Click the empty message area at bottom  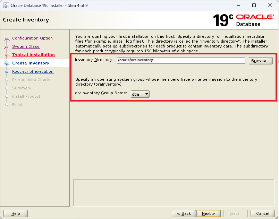(x=174, y=193)
